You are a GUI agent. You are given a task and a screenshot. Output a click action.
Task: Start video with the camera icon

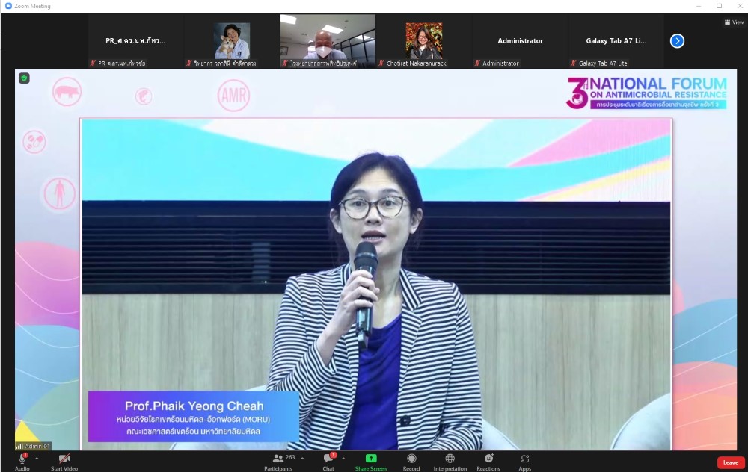(64, 459)
